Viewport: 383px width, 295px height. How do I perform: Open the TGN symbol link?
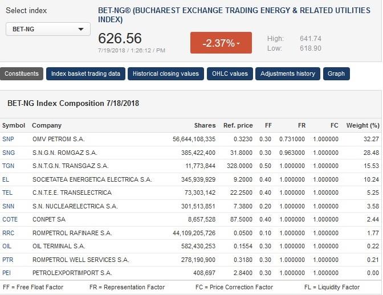(x=9, y=166)
